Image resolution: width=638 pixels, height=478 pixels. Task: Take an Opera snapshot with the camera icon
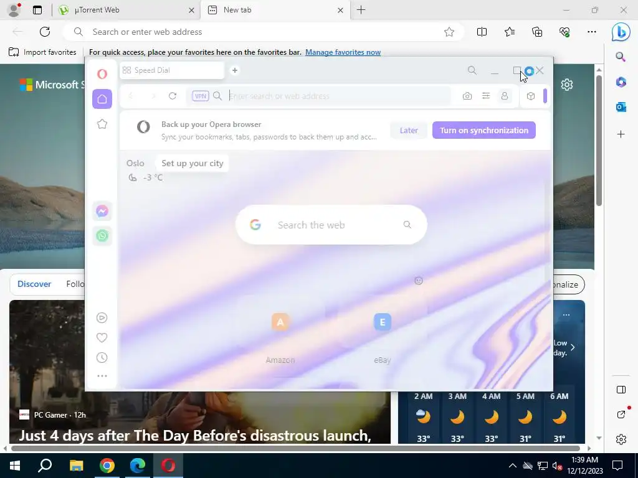tap(467, 96)
